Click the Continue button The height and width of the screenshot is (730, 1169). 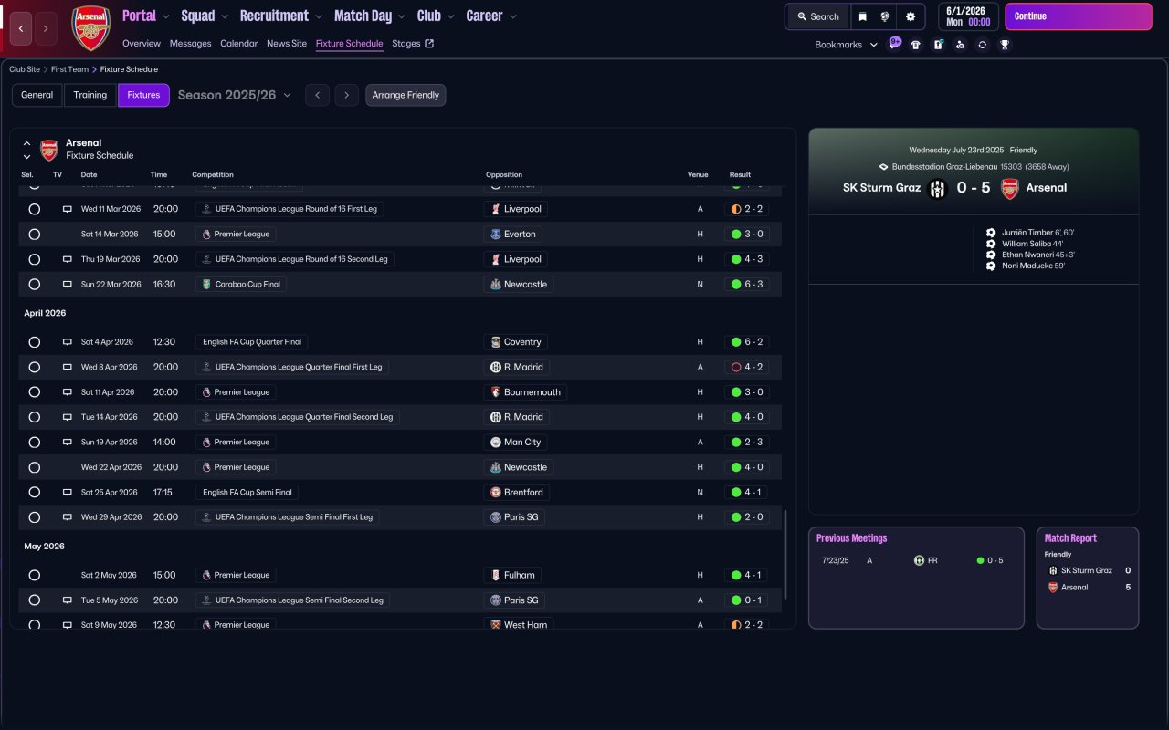click(1079, 16)
